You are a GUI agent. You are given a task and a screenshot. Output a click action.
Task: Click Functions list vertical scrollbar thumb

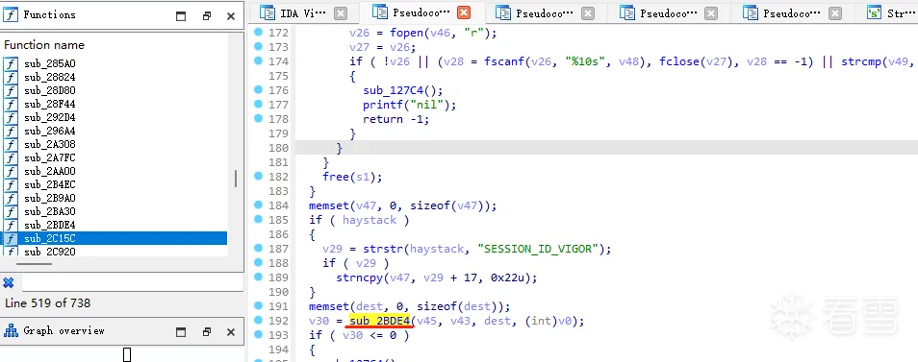(x=236, y=179)
